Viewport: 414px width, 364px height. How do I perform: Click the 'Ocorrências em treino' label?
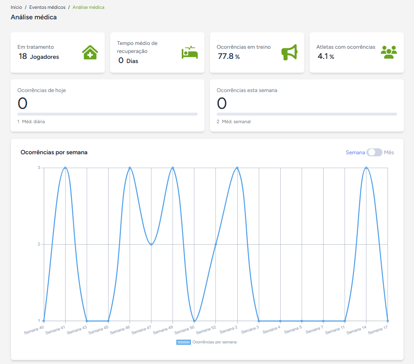[244, 47]
